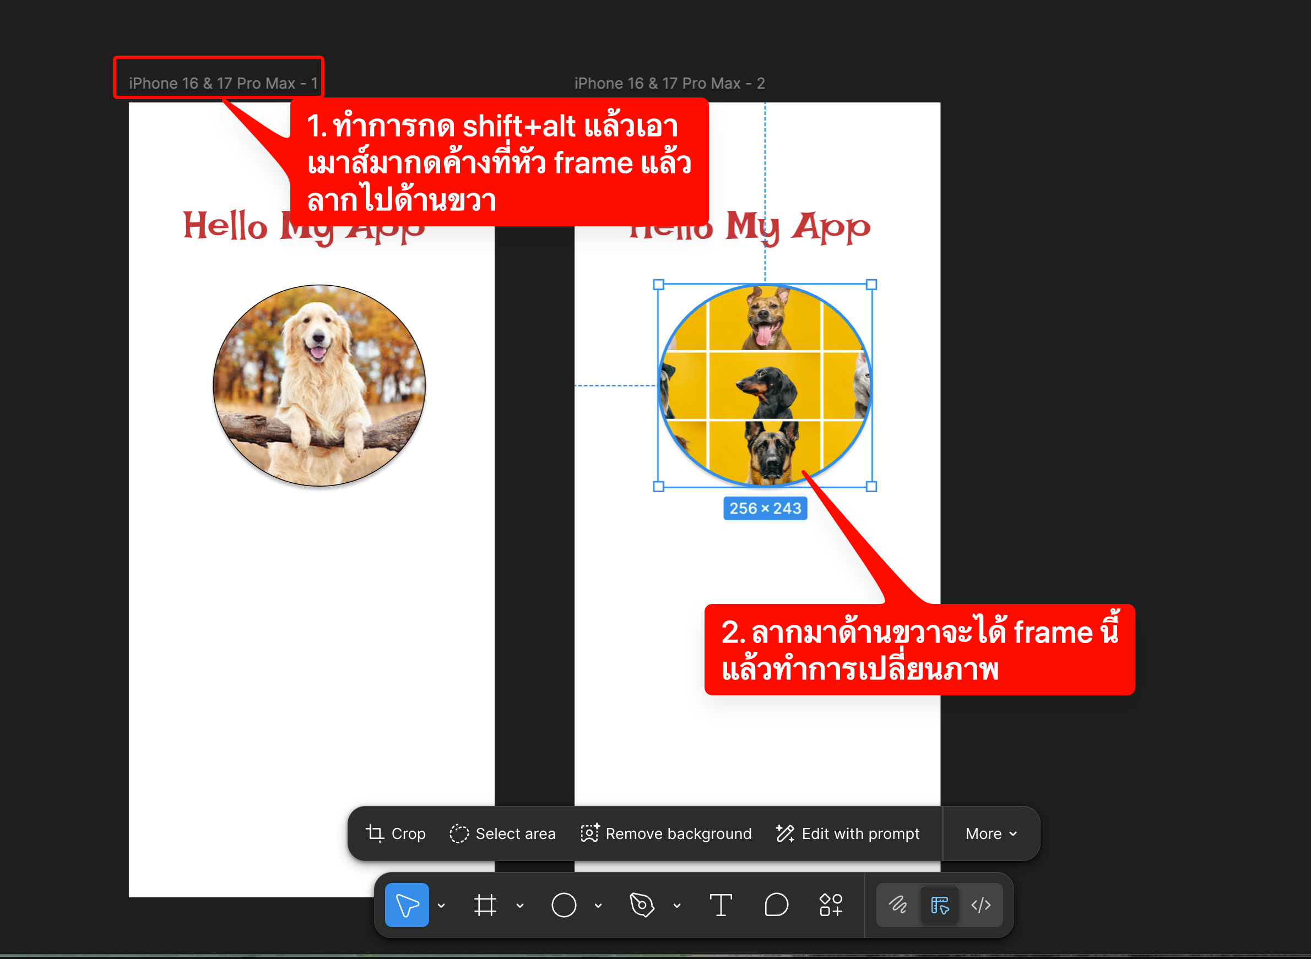Select the Comment tool
The width and height of the screenshot is (1311, 959).
tap(776, 904)
